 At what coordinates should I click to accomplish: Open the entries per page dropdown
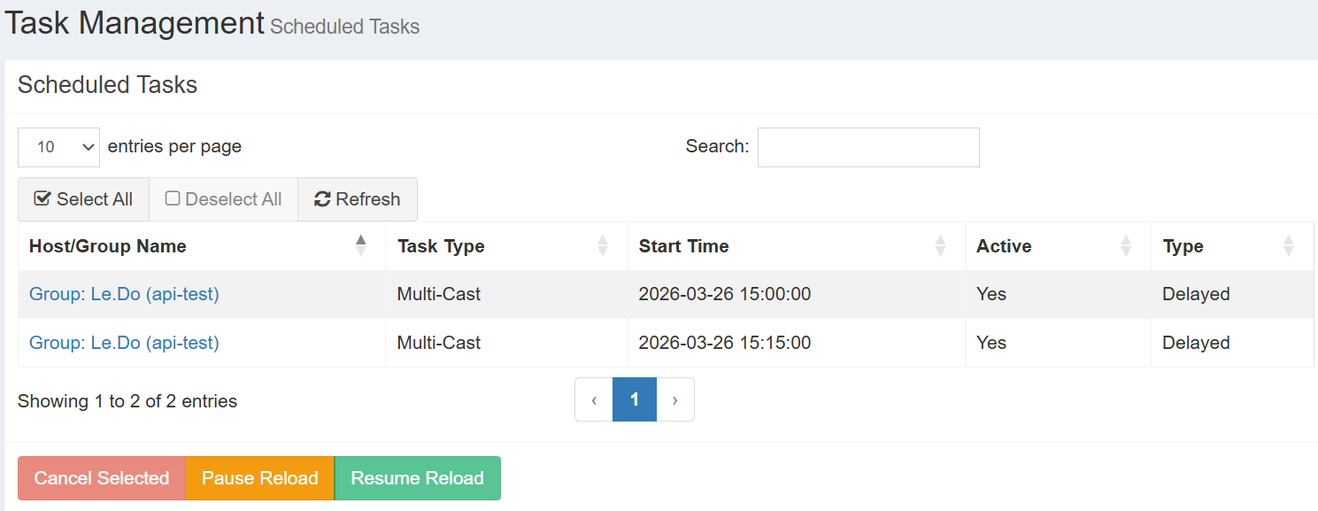[x=58, y=146]
